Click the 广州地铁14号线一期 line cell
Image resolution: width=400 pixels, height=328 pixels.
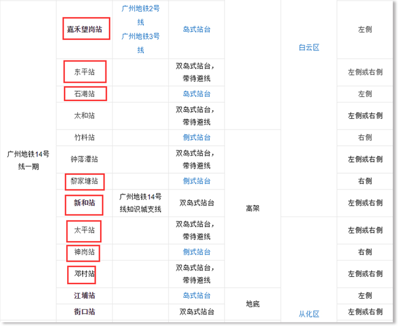[28, 160]
